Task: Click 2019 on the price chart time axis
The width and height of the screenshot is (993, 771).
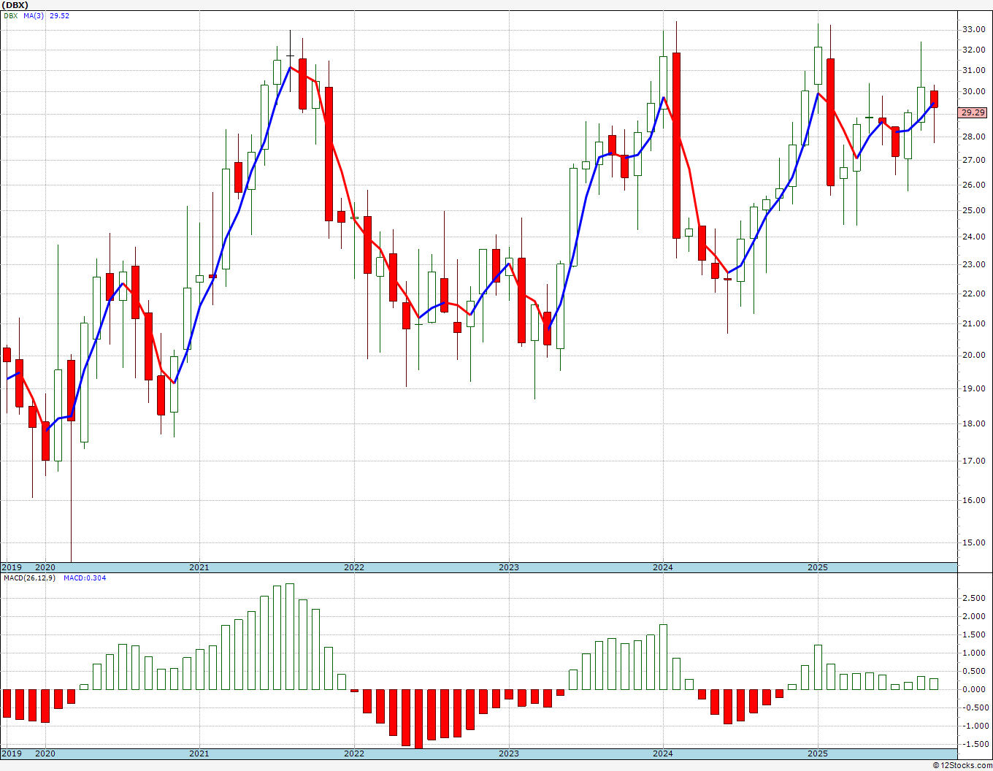Action: pos(11,567)
